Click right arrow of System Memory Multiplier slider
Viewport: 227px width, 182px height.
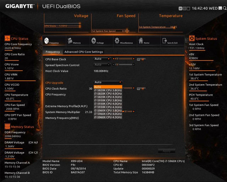pos(134,112)
